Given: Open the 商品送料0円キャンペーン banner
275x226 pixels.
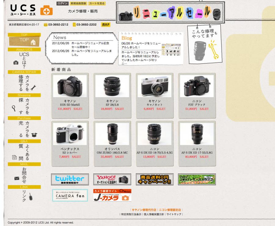Looking at the screenshot, I should (x=155, y=179).
